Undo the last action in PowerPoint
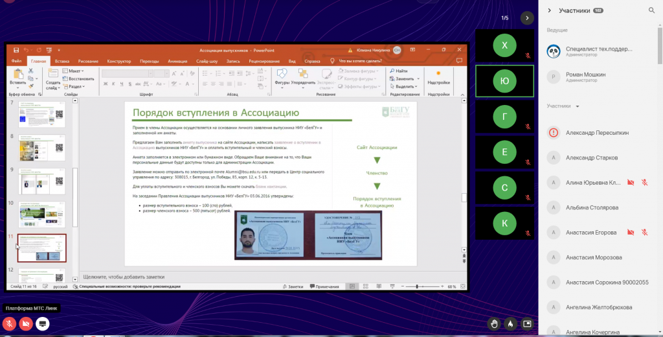The image size is (663, 337). [x=26, y=50]
